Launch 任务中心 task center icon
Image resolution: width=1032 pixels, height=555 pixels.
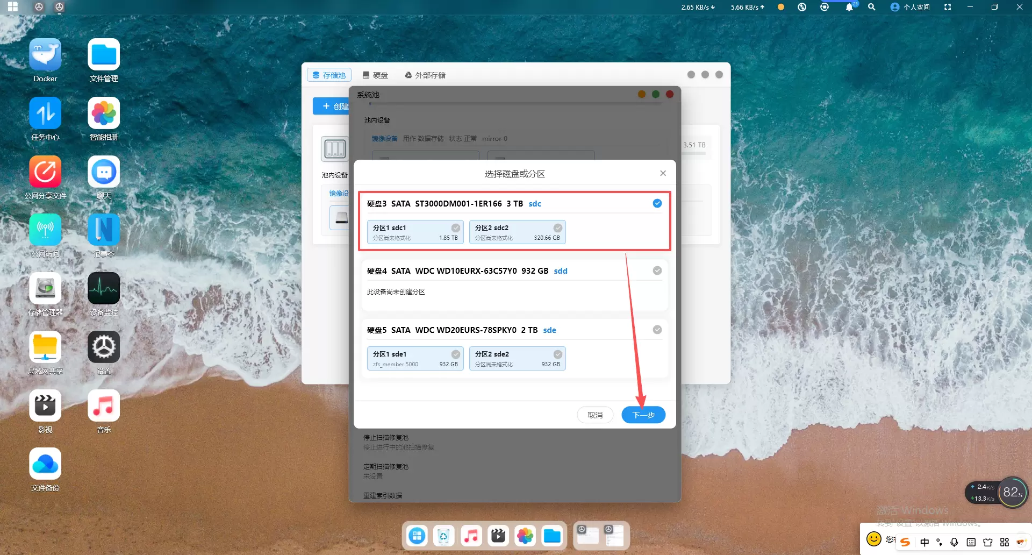45,113
